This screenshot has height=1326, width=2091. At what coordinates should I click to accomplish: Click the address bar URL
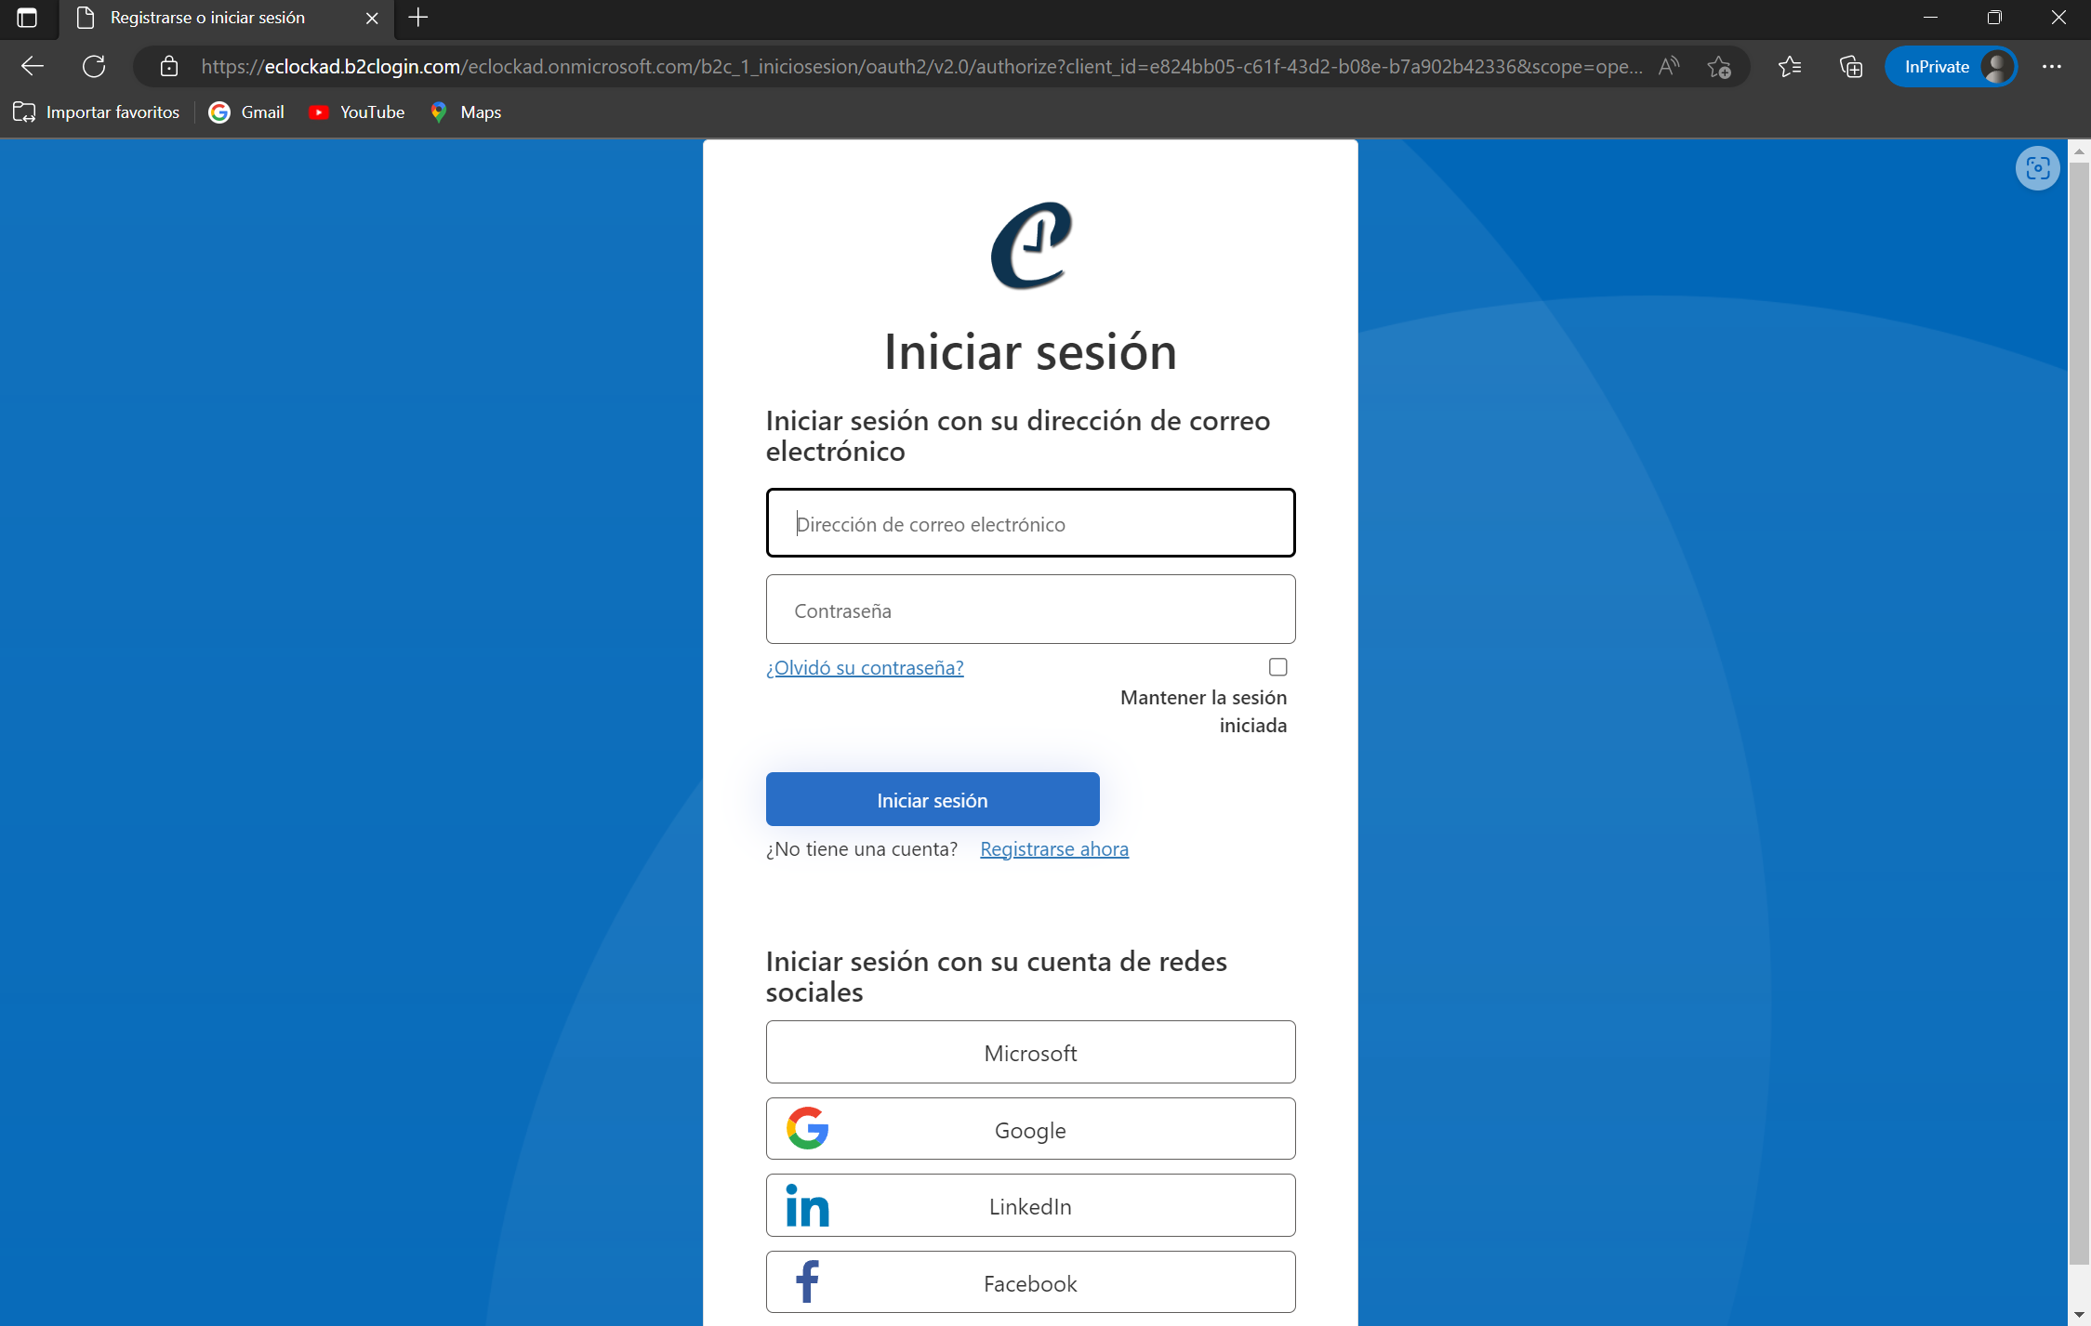920,66
